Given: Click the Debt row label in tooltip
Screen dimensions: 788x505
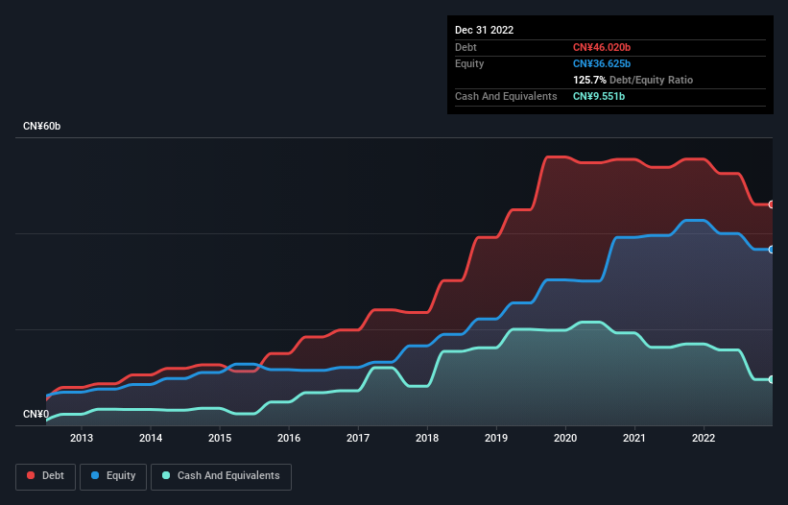Looking at the screenshot, I should coord(466,47).
